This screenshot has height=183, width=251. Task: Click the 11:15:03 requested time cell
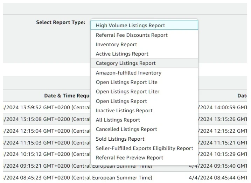(47, 142)
